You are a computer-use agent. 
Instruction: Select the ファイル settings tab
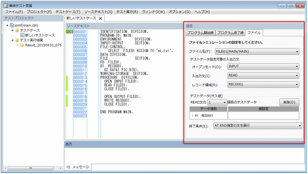point(254,33)
